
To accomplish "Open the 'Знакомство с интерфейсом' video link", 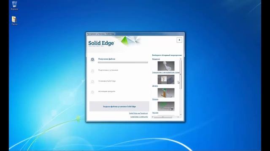I will (166, 73).
